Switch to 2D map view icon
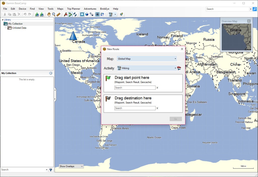The width and height of the screenshot is (258, 177). 82,14
